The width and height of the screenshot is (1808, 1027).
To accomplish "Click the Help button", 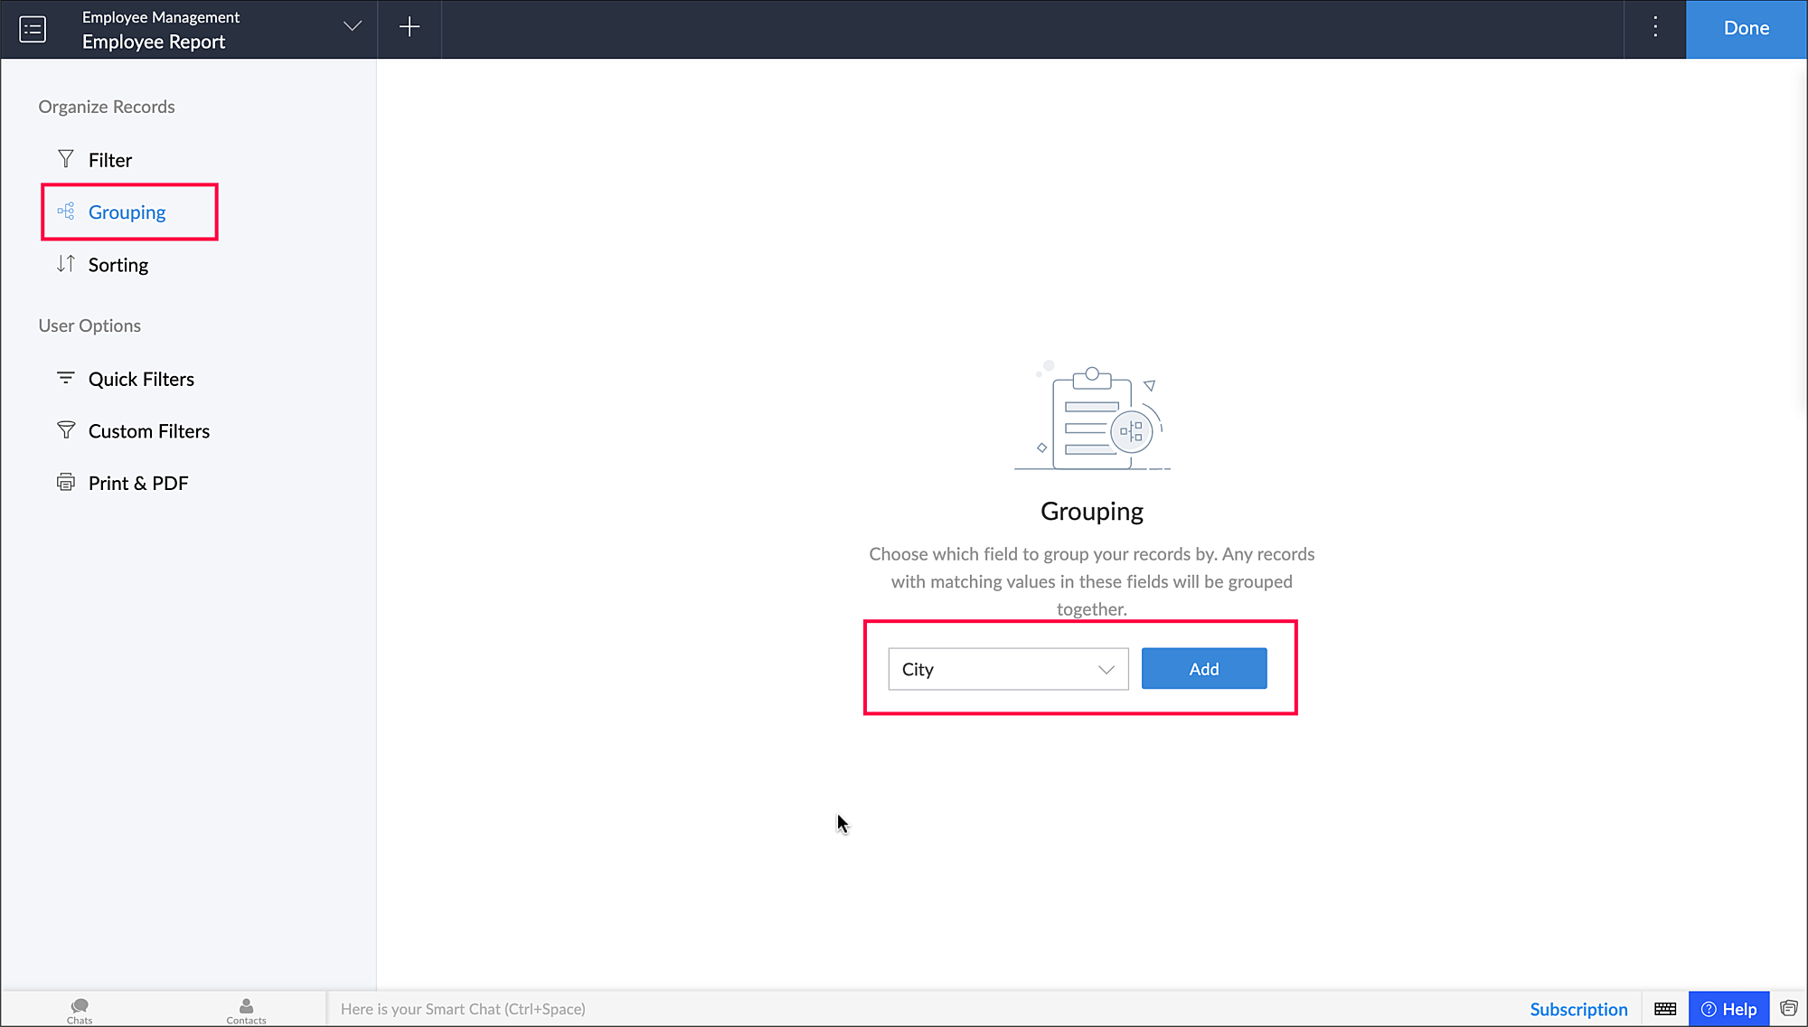I will click(1728, 1009).
